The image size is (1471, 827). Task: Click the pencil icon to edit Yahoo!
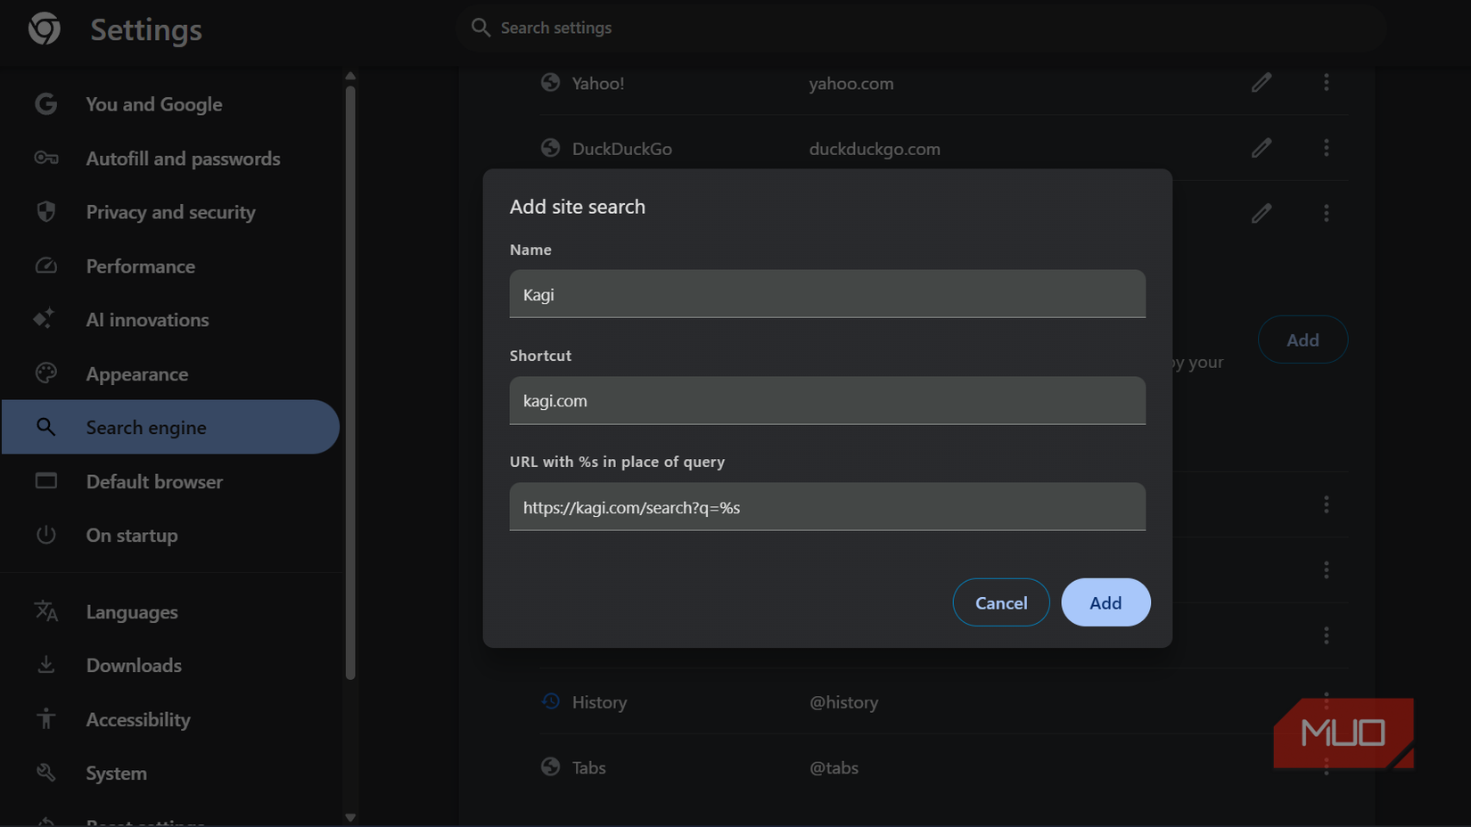[1261, 83]
